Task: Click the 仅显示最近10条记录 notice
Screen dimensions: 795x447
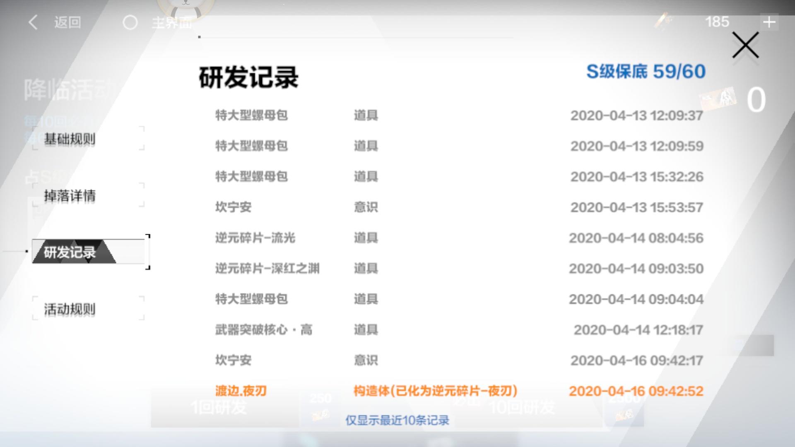Action: coord(397,421)
